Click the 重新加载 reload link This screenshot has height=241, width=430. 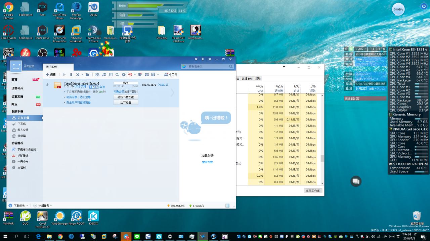coord(207,162)
